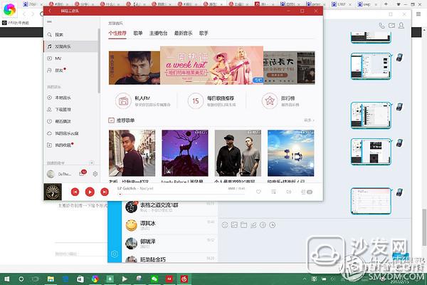
Task: Open 表格之道交流3群 conversation
Action: coord(169,207)
